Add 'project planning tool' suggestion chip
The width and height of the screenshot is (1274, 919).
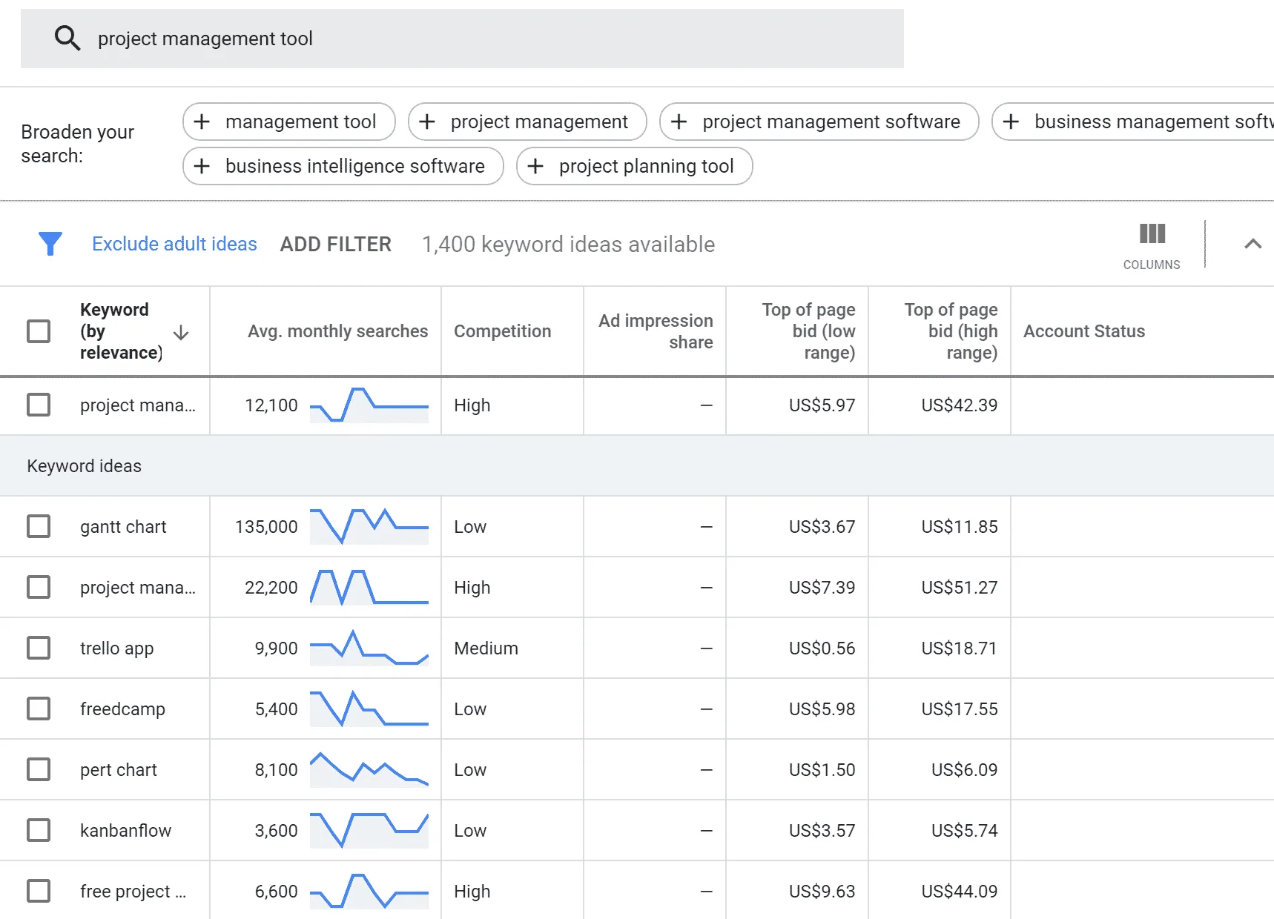click(x=635, y=166)
